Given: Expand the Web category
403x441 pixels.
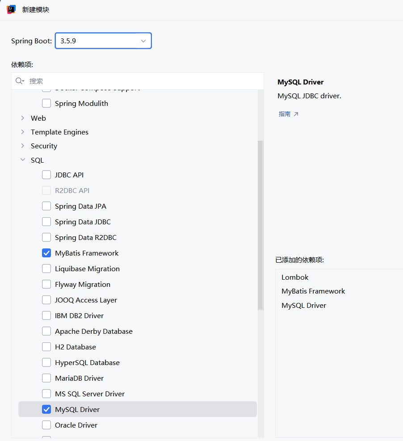Looking at the screenshot, I should (x=23, y=118).
